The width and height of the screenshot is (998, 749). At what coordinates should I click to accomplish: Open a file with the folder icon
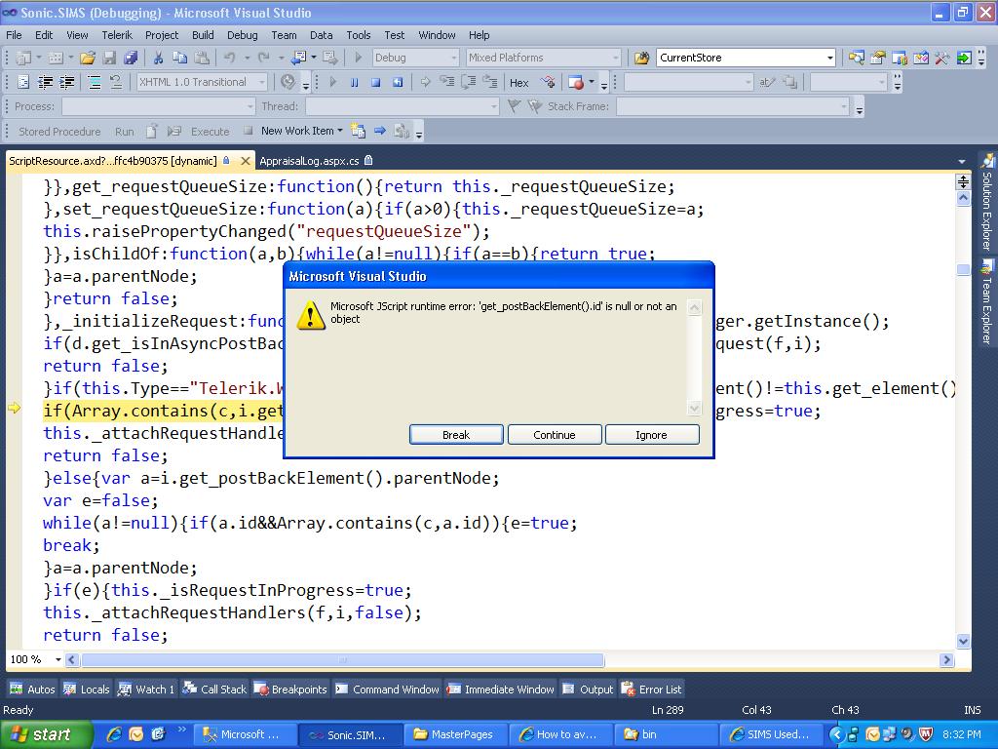pos(88,58)
